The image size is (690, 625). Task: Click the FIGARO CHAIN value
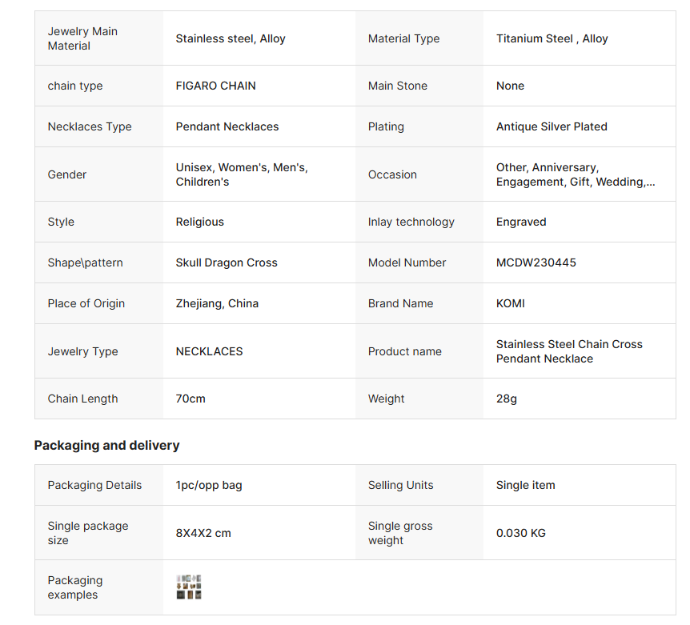pyautogui.click(x=215, y=86)
